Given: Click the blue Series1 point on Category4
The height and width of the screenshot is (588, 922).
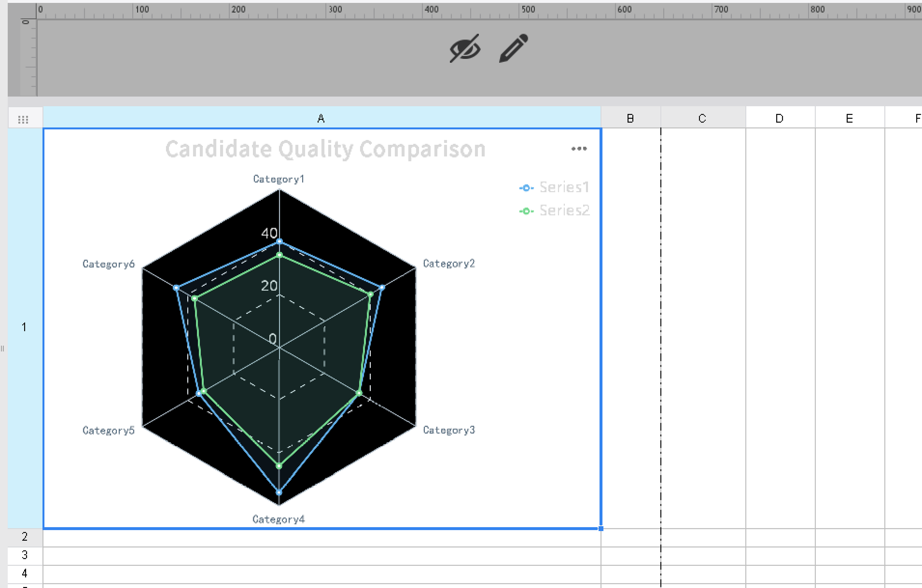Looking at the screenshot, I should 279,492.
